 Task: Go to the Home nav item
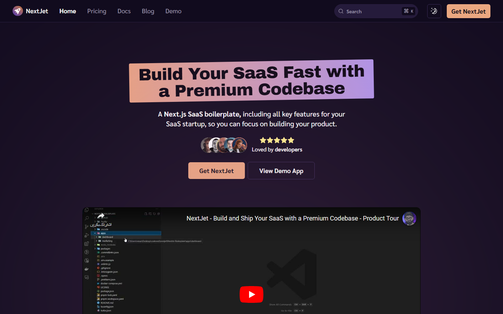click(68, 11)
